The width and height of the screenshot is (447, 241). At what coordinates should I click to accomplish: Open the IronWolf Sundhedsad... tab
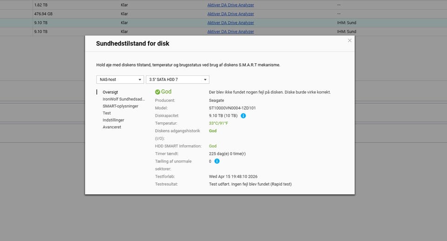[124, 99]
